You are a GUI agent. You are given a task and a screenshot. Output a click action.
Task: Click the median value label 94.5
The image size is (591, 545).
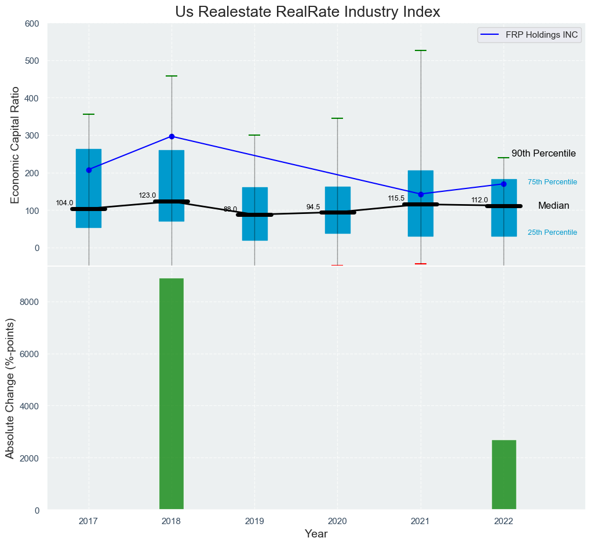pos(313,207)
